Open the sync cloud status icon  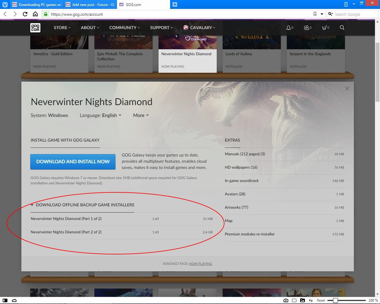click(x=14, y=300)
